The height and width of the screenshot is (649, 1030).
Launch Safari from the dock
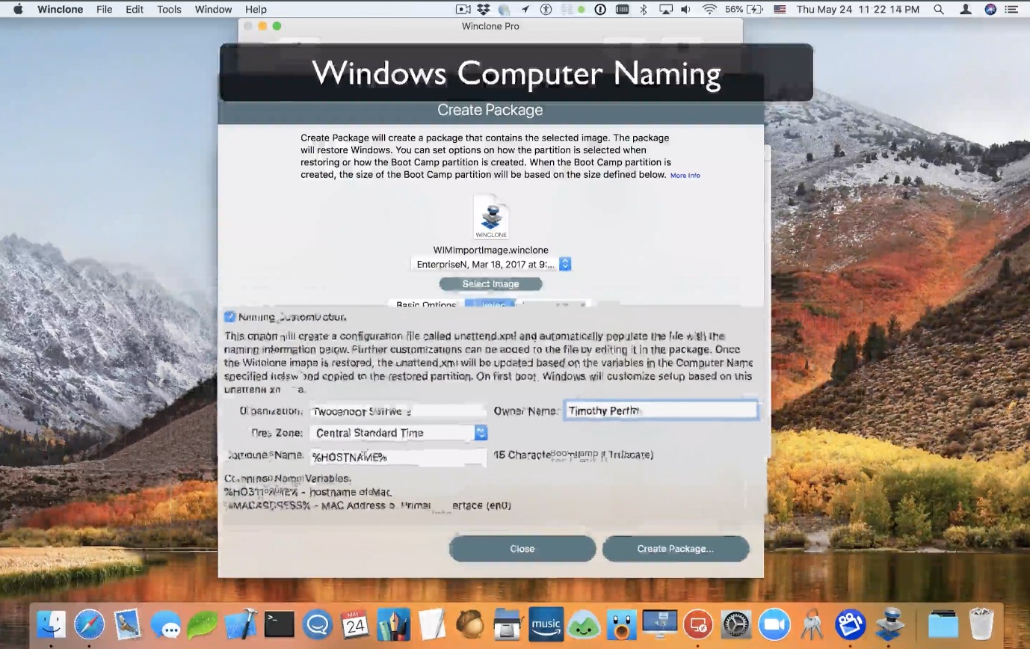point(89,624)
